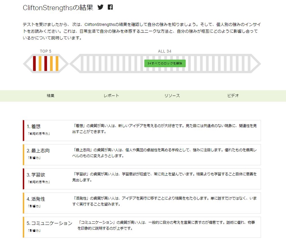Screen dimensions: 286x240
Task: Click the 学習欲 description about 学習意欲
Action: click(x=164, y=177)
